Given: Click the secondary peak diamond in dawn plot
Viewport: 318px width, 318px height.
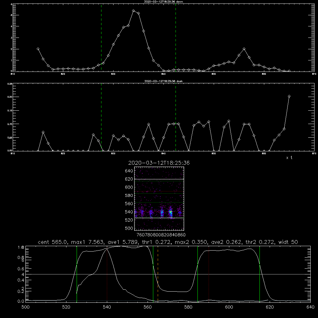Looking at the screenshot, I should (x=244, y=49).
